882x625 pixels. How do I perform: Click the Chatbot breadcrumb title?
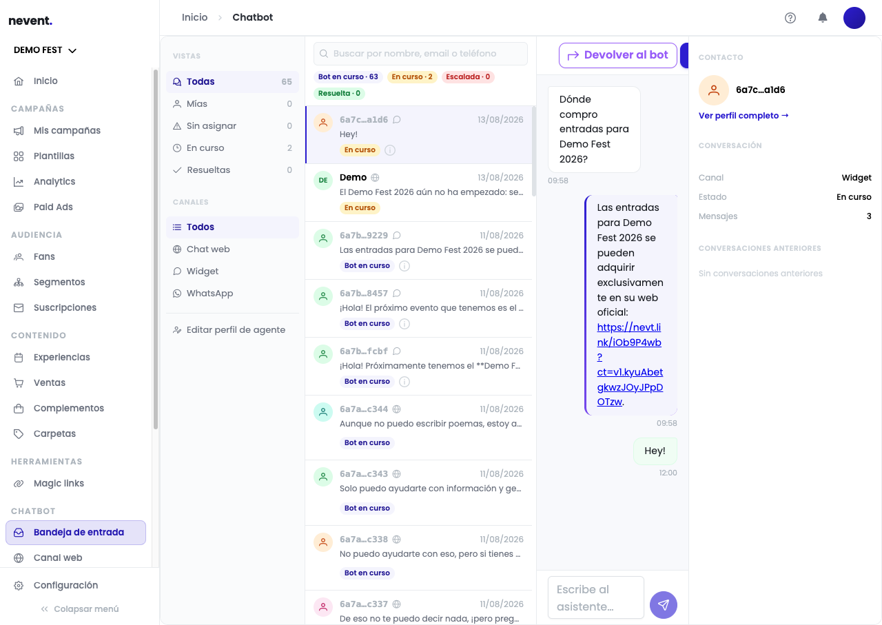pos(253,17)
